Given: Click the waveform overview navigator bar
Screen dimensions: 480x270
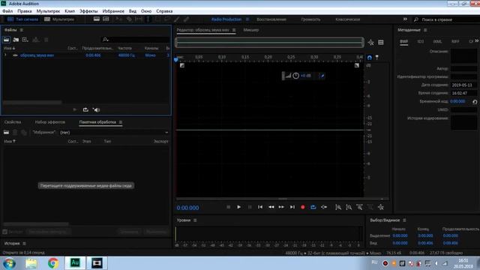Looking at the screenshot, I should (x=269, y=42).
